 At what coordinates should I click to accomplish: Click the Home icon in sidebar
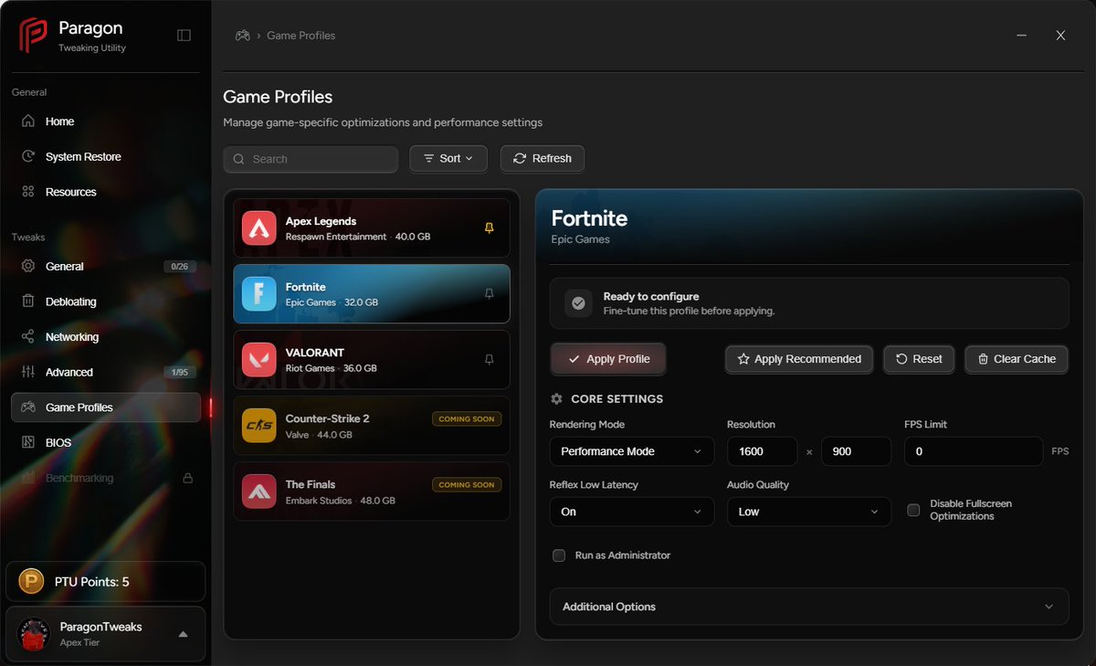(28, 122)
